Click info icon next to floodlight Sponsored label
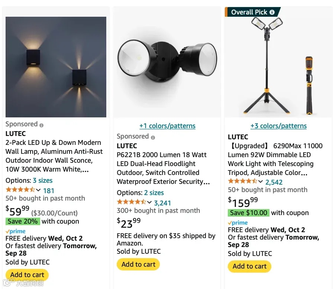 pos(153,137)
